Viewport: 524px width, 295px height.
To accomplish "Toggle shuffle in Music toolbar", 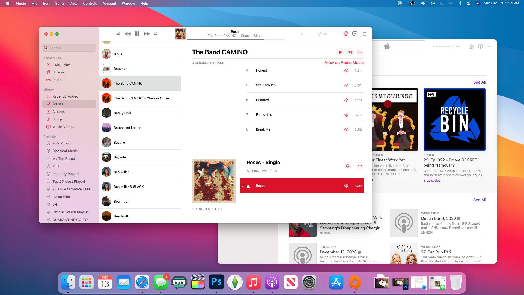I will [118, 34].
